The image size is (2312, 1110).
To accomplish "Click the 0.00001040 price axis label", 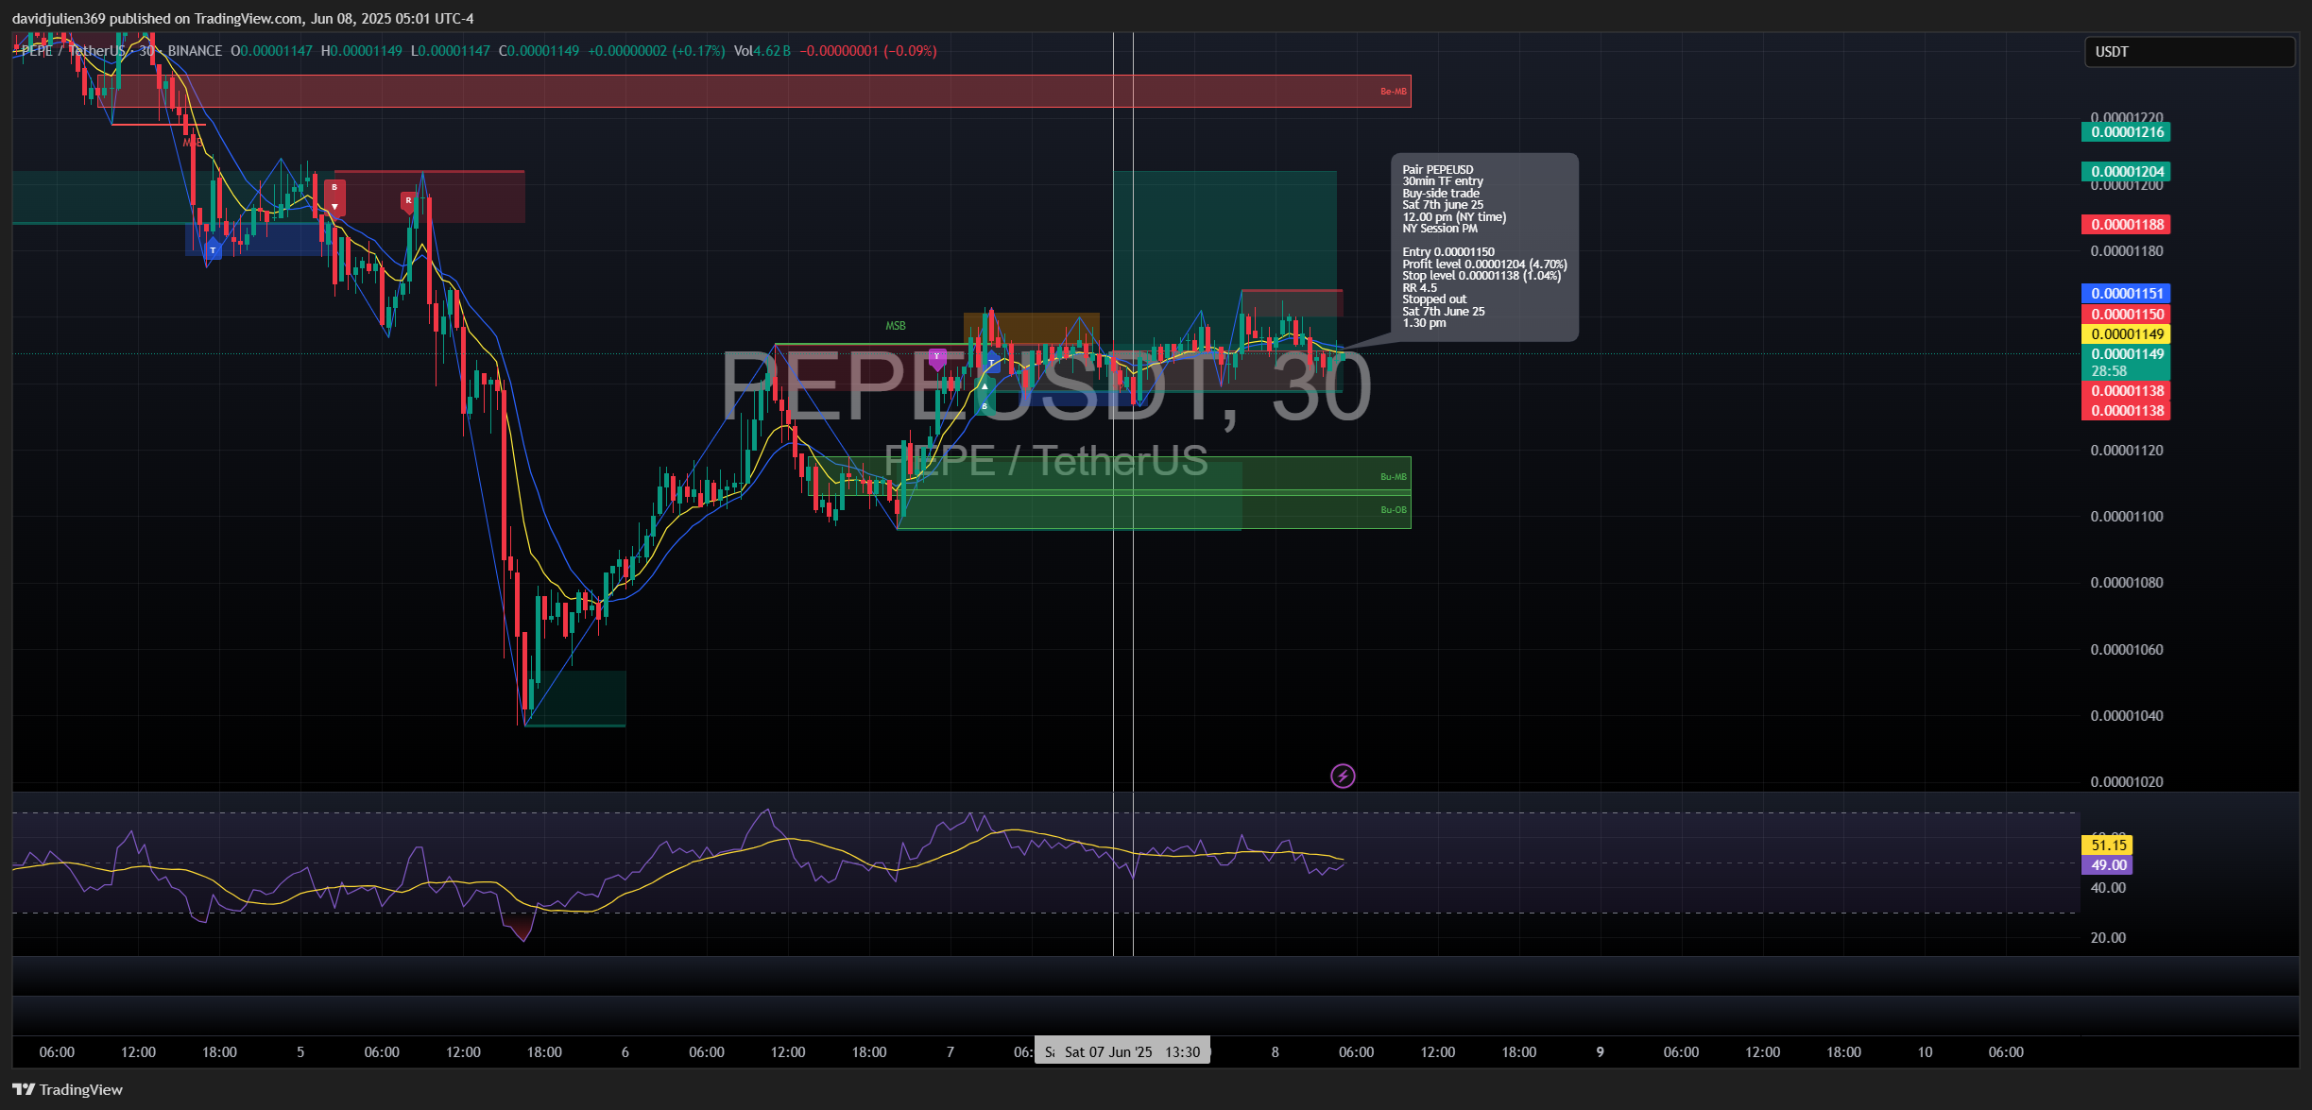I will 2126,716.
